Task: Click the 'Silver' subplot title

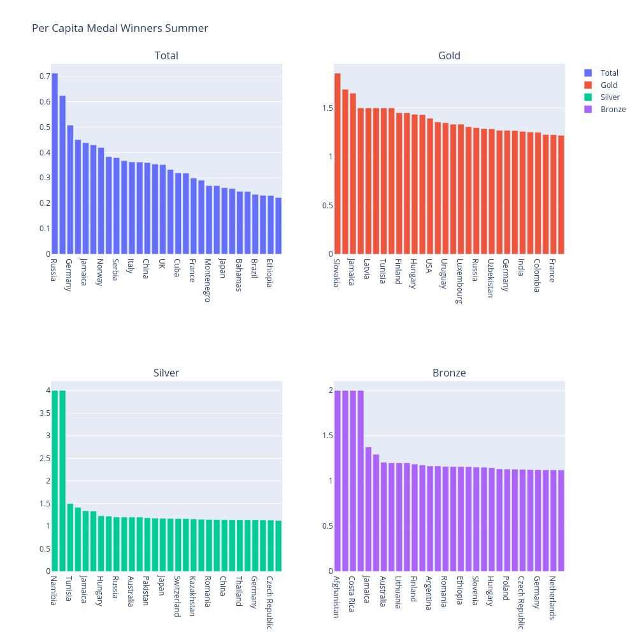Action: point(166,373)
